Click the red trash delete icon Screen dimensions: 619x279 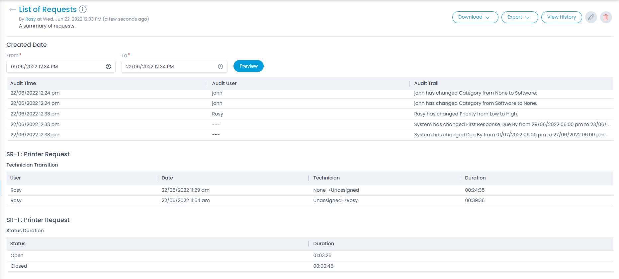[x=606, y=17]
